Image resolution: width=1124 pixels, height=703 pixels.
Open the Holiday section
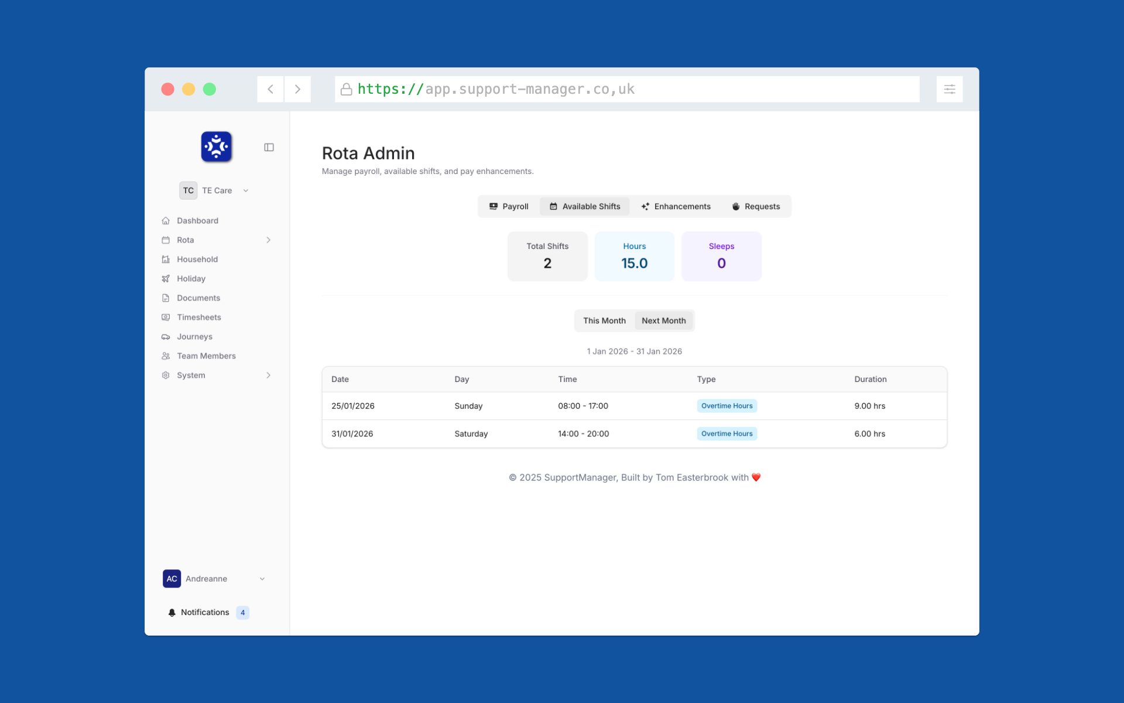(x=191, y=278)
